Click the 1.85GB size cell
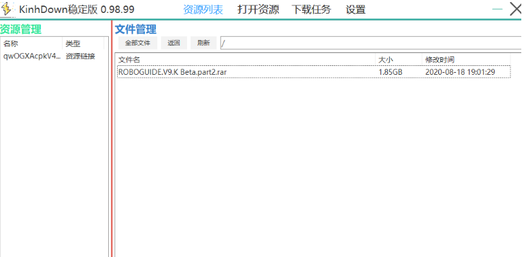The image size is (524, 257). 391,72
